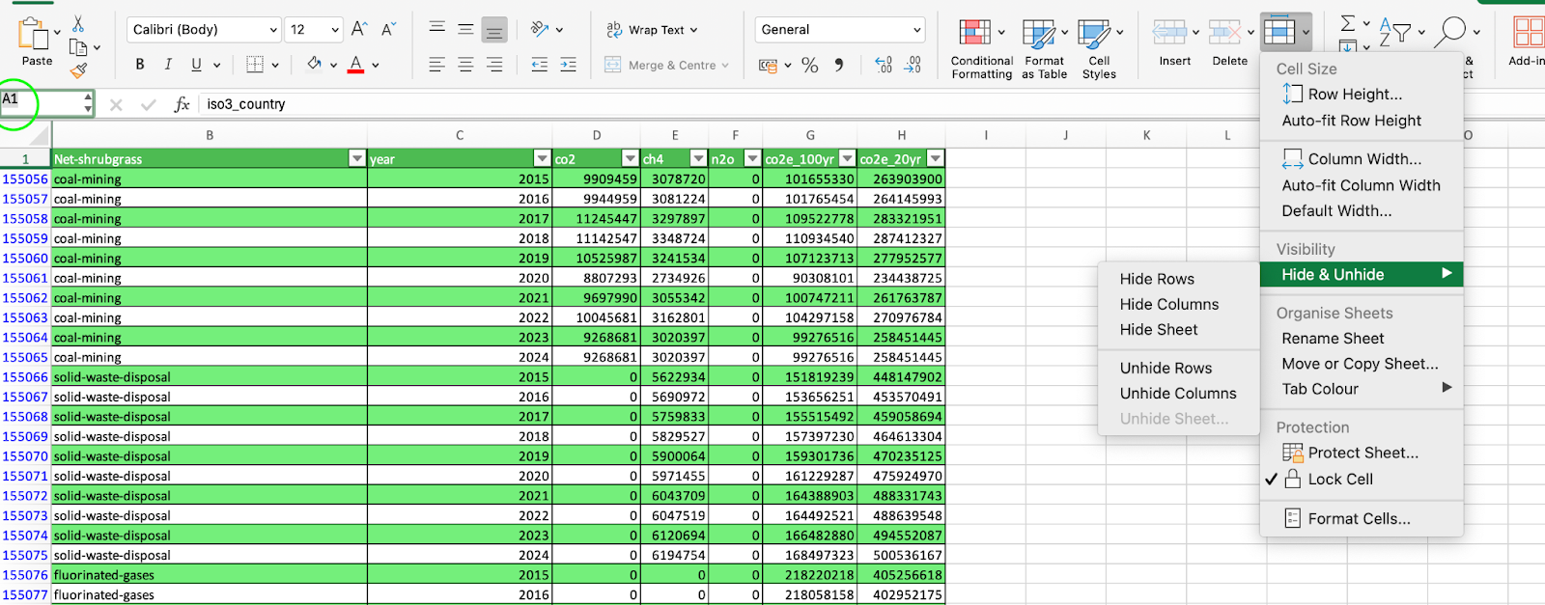
Task: Align text to middle vertically
Action: click(x=465, y=29)
